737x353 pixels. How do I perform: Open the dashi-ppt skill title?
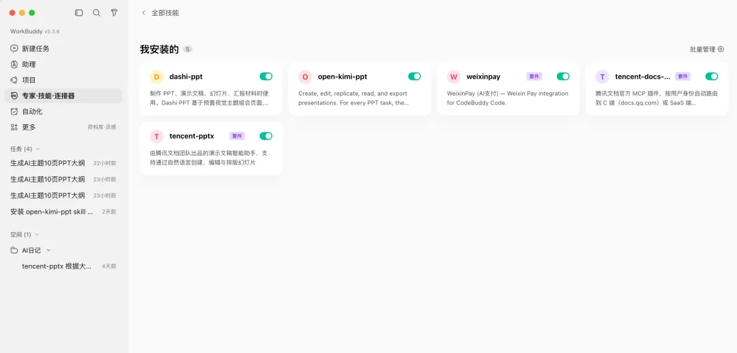[186, 76]
